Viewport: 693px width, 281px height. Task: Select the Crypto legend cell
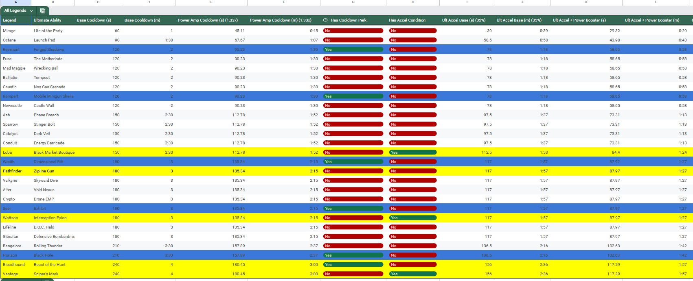pyautogui.click(x=15, y=199)
